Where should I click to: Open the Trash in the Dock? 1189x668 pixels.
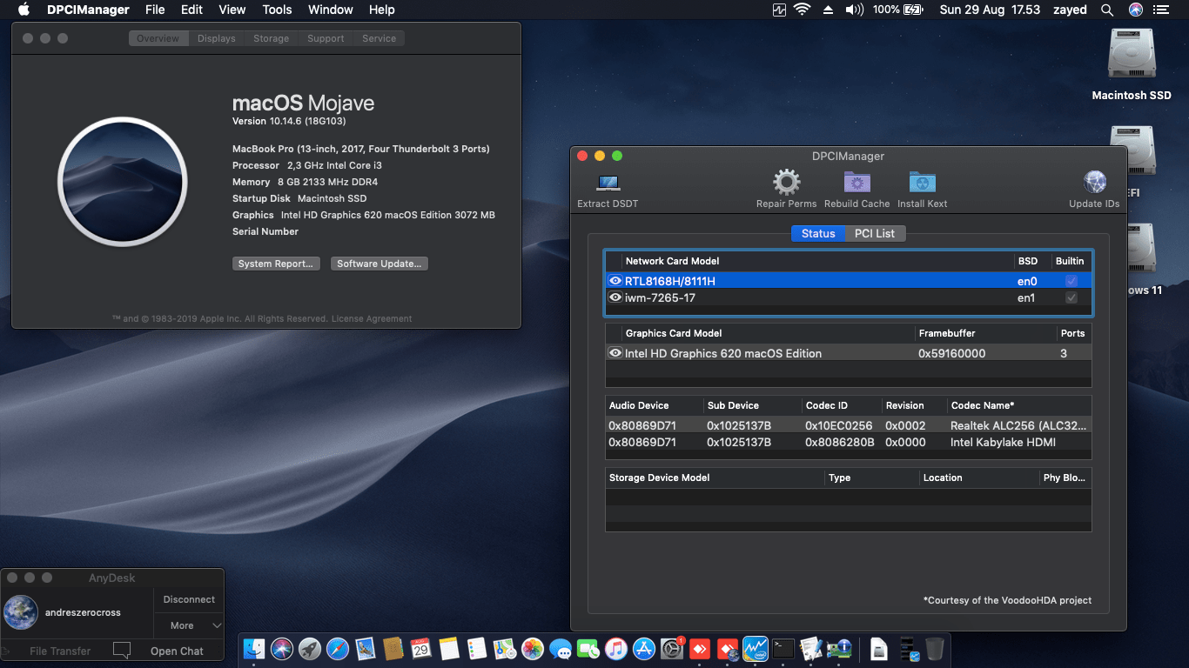(x=935, y=648)
